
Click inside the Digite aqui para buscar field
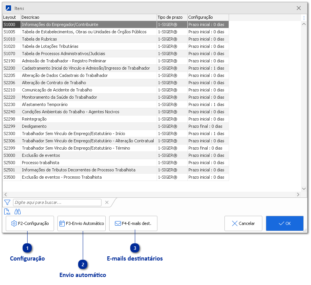tap(57, 202)
